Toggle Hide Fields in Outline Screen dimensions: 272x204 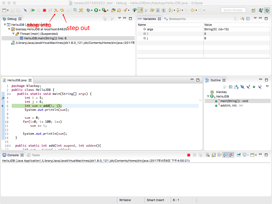click(242, 87)
